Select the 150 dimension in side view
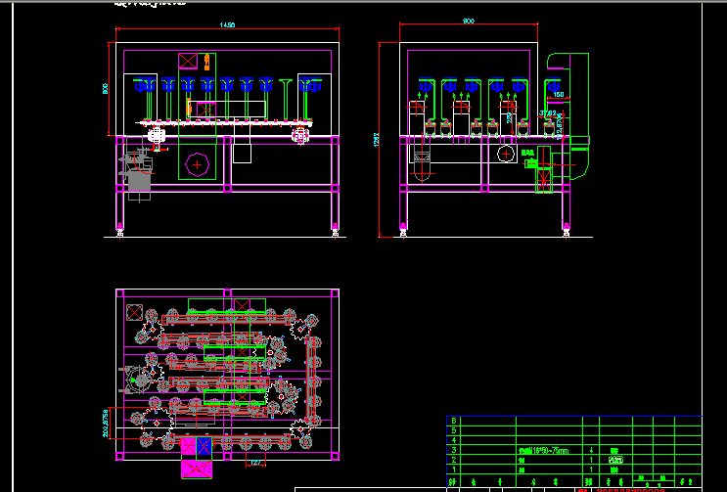The width and height of the screenshot is (727, 492). 559,95
